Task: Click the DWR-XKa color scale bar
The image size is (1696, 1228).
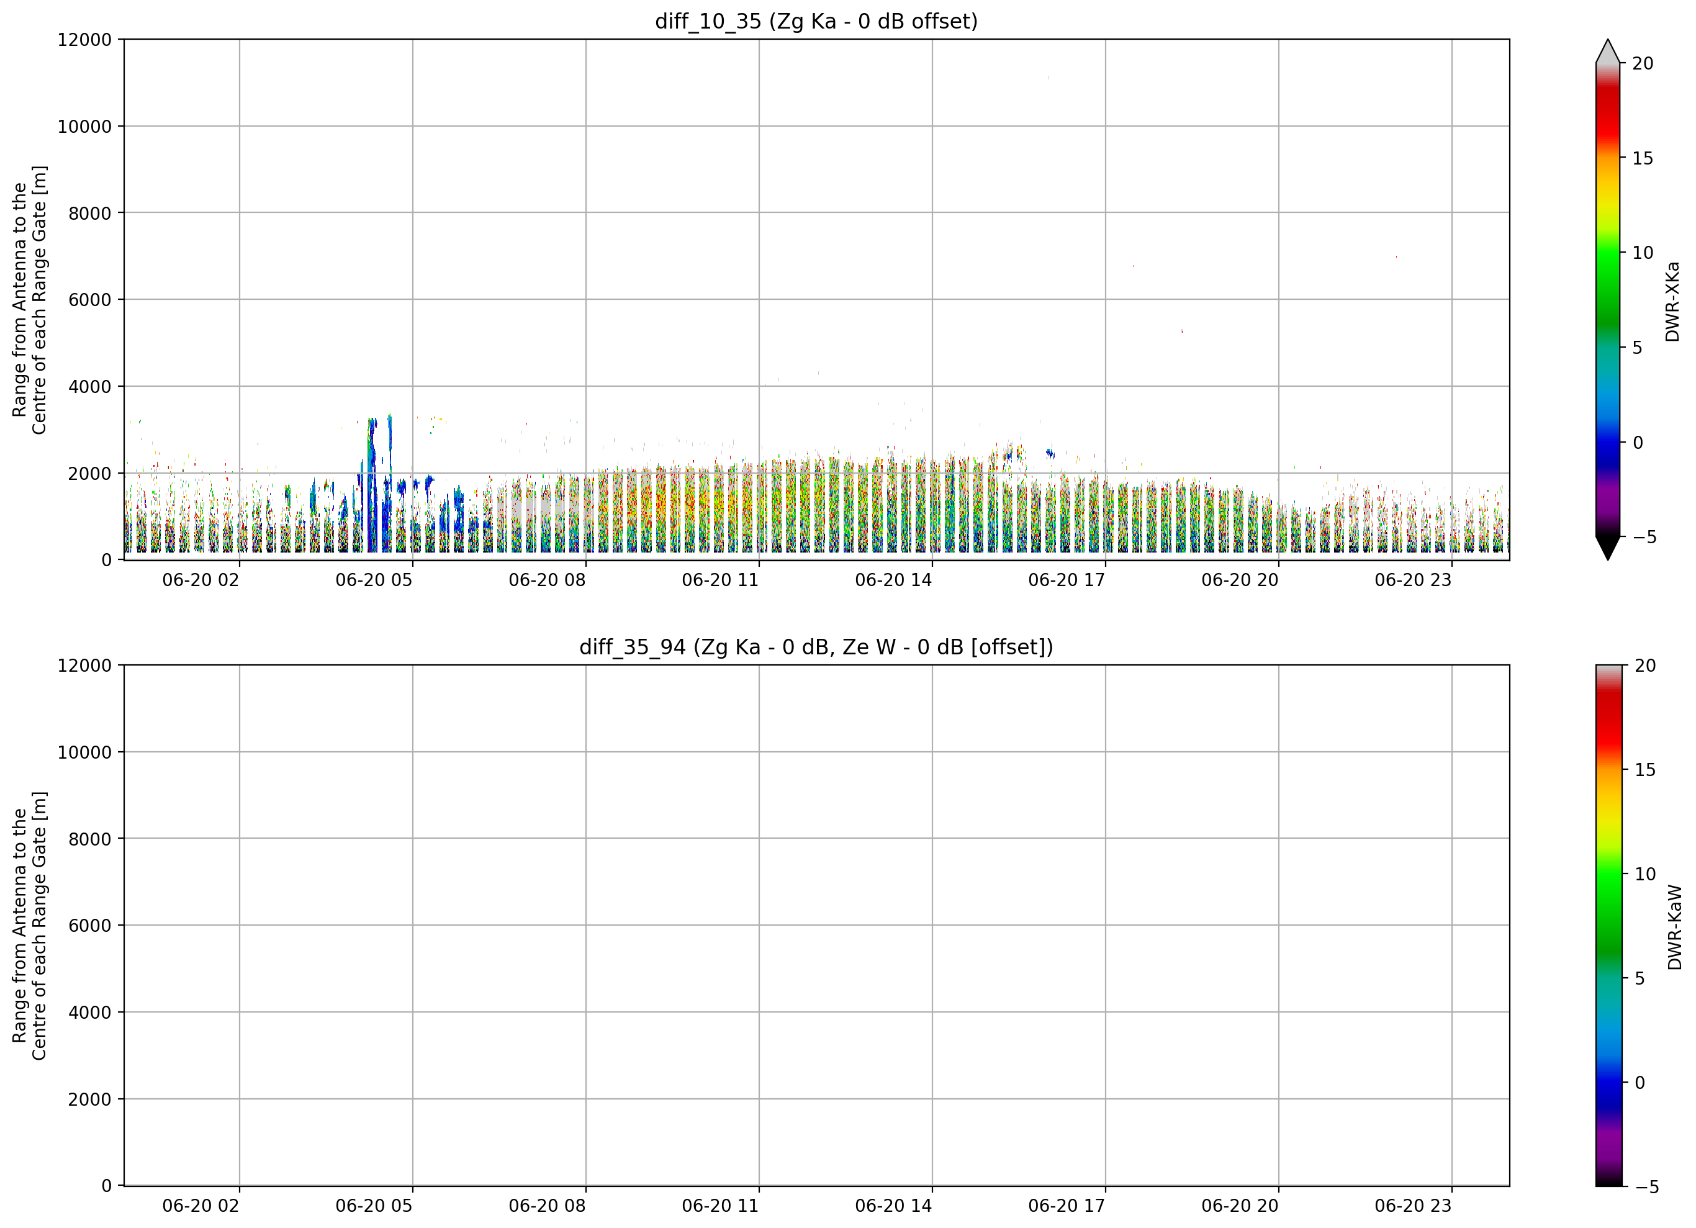Action: [x=1608, y=299]
